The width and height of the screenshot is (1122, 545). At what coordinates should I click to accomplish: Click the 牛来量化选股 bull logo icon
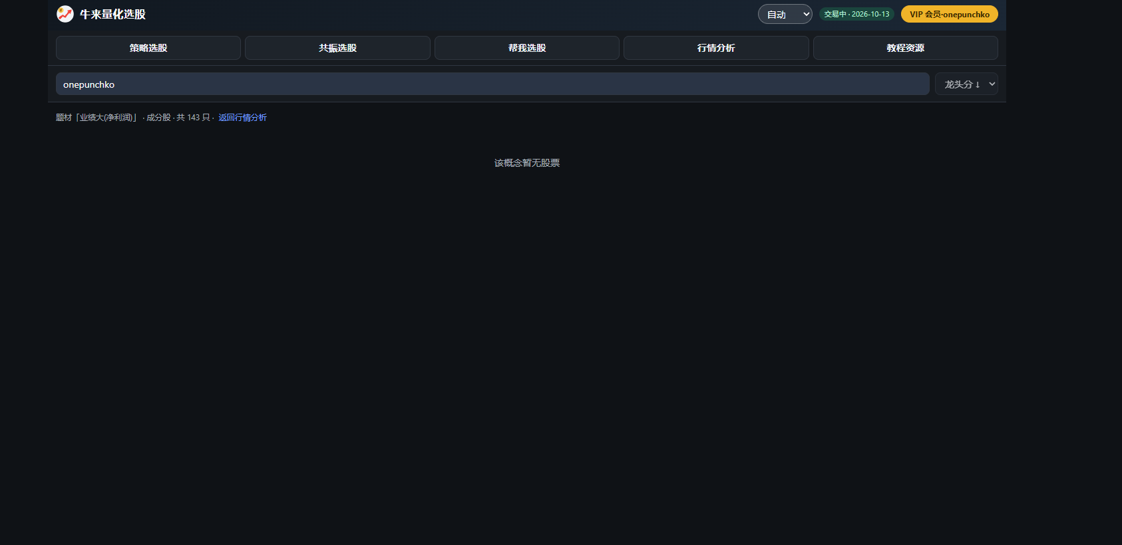[65, 14]
